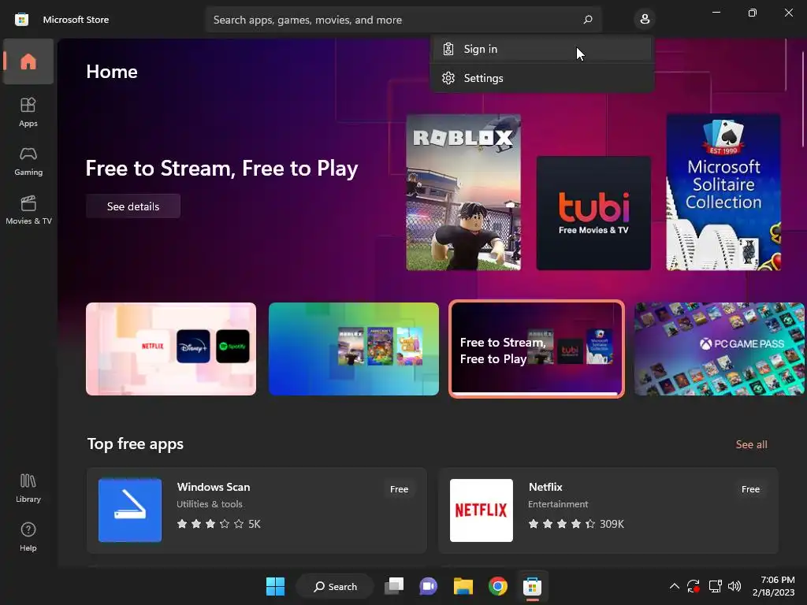Image resolution: width=807 pixels, height=605 pixels.
Task: Click the profile account icon
Action: point(645,20)
